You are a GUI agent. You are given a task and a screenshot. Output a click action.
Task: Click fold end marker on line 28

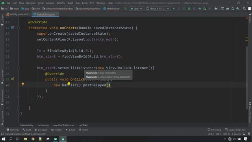[x=19, y=96]
